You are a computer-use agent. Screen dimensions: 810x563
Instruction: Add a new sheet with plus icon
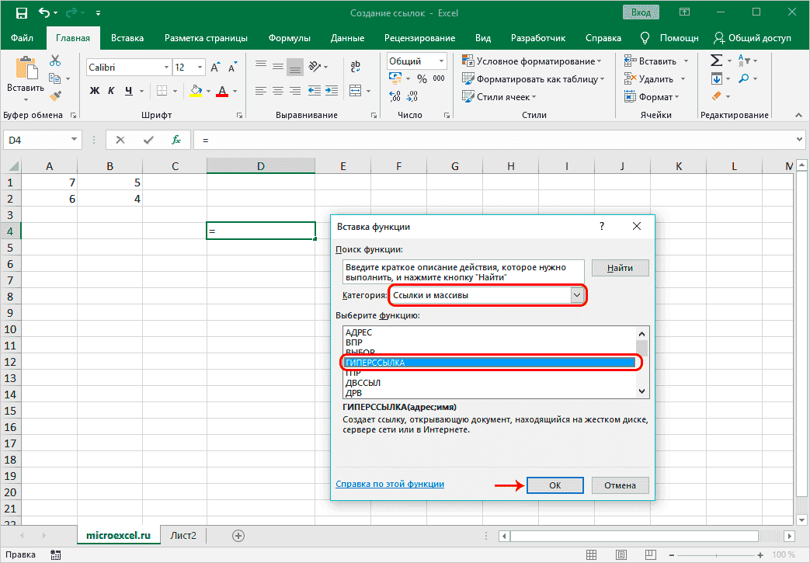click(x=238, y=536)
